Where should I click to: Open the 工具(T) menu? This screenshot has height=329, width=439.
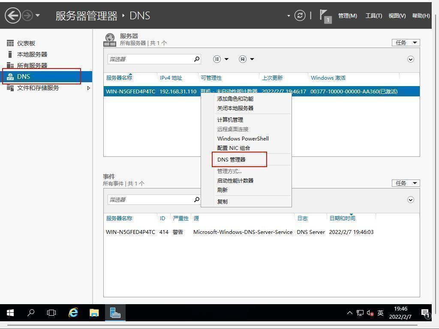373,16
